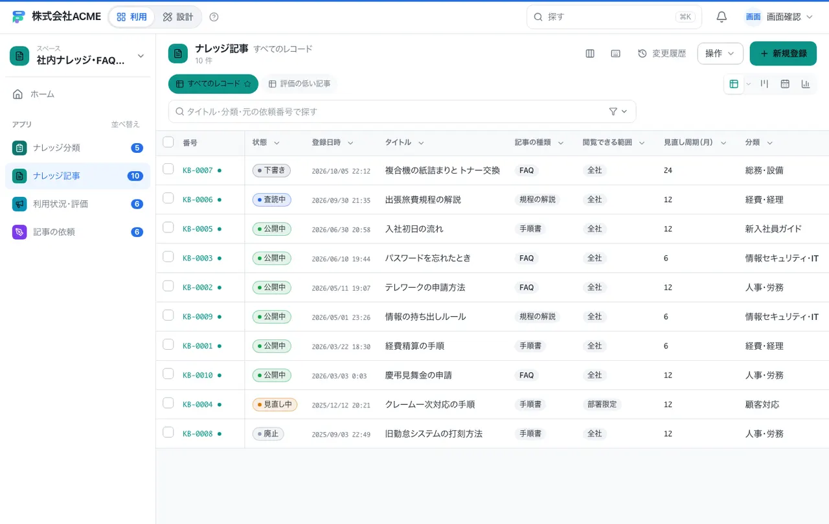Open the column settings icon

coord(590,54)
